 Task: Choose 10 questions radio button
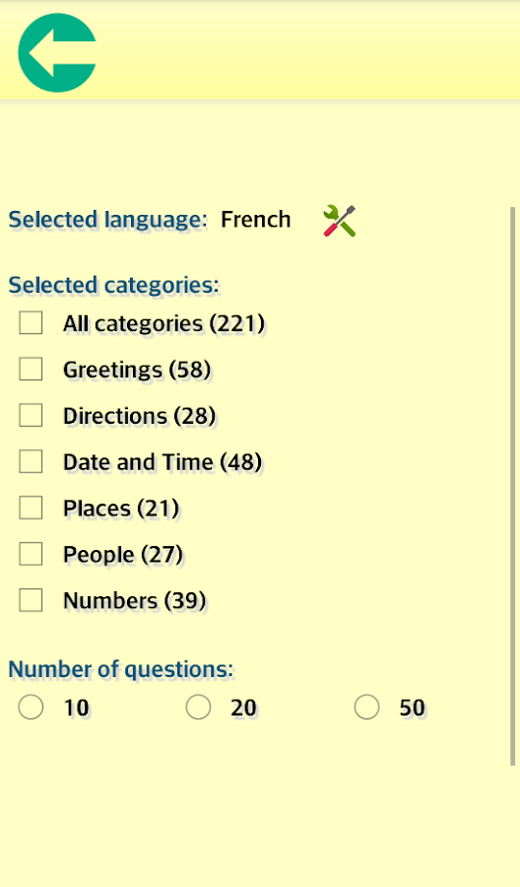click(x=31, y=707)
